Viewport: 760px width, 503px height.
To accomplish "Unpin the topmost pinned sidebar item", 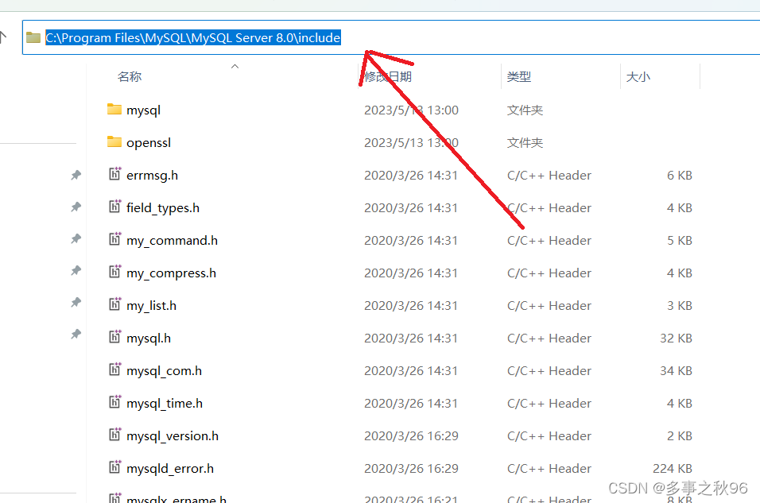I will coord(76,175).
